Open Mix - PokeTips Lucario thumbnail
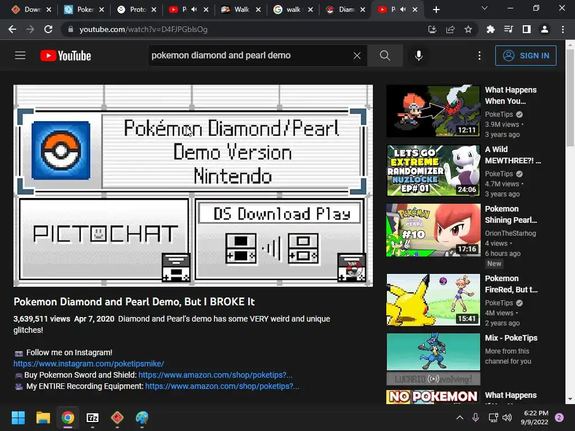575x431 pixels. pos(433,359)
